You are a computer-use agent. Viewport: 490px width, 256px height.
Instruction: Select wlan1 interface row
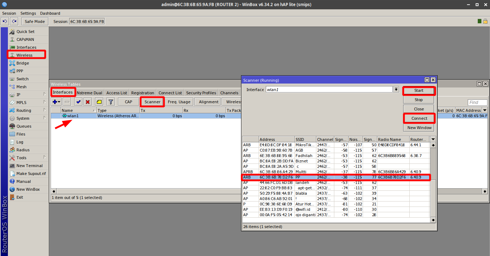tap(146, 116)
